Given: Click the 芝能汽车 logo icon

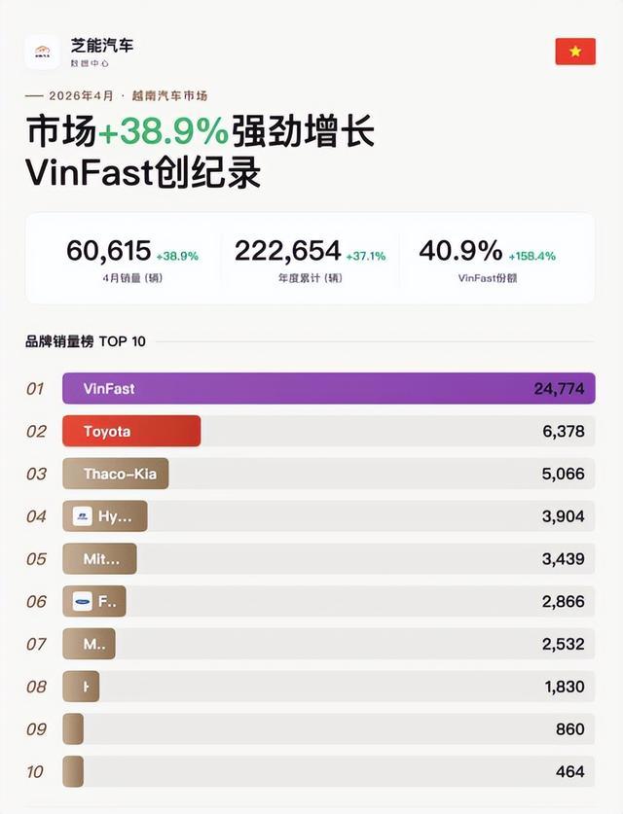Looking at the screenshot, I should (43, 52).
